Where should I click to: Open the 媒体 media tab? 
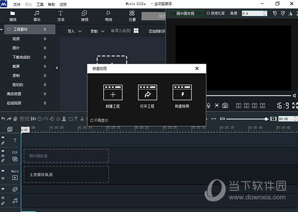tap(13, 16)
